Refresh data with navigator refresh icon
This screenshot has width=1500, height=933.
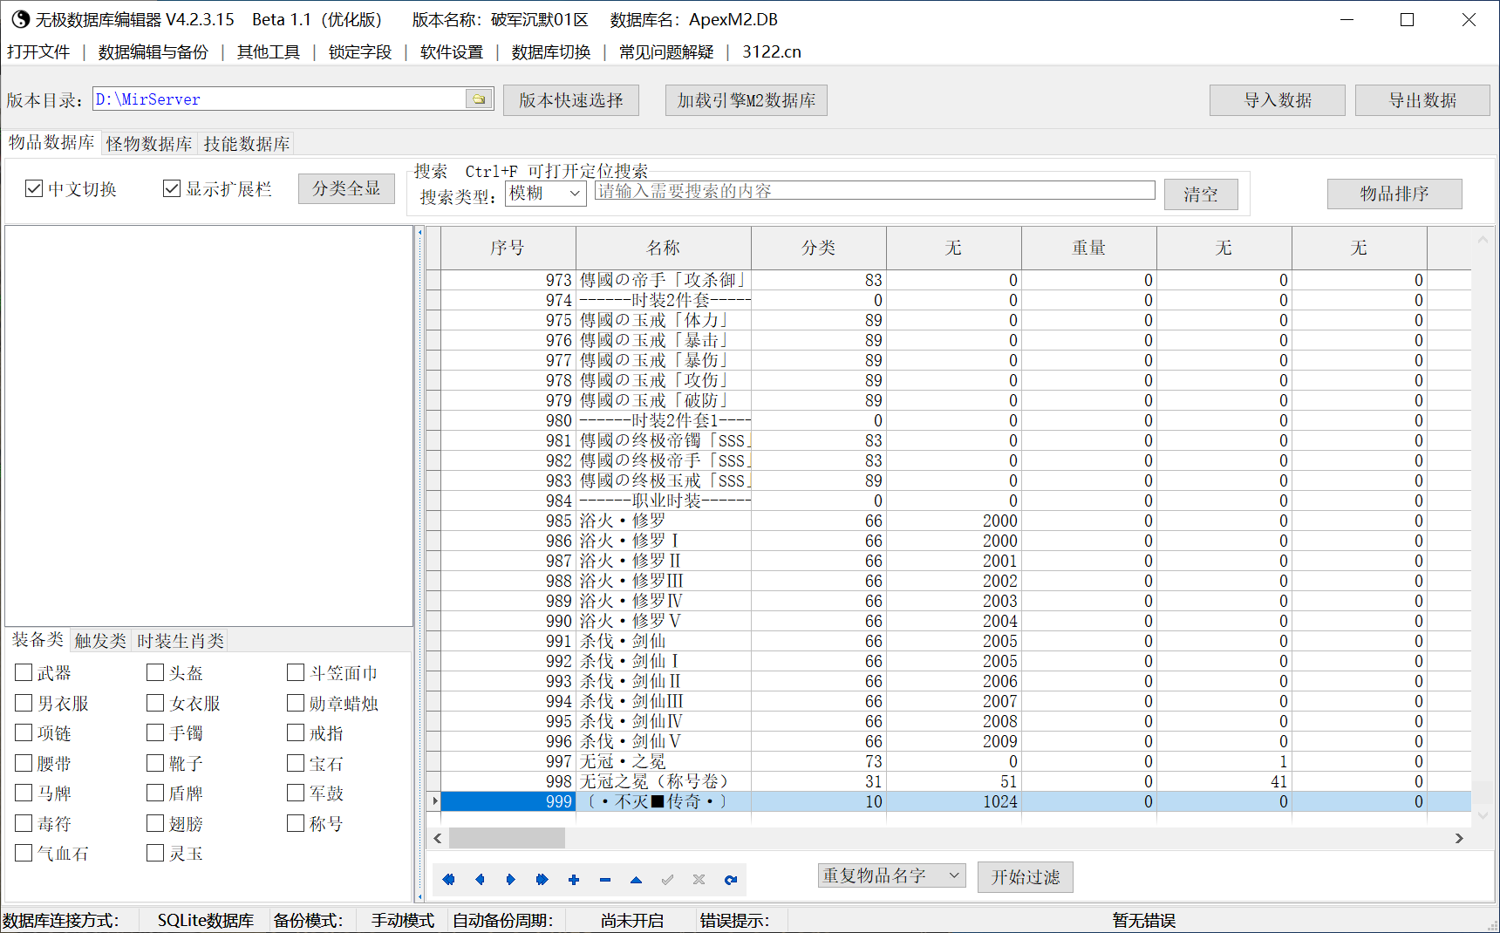click(731, 879)
